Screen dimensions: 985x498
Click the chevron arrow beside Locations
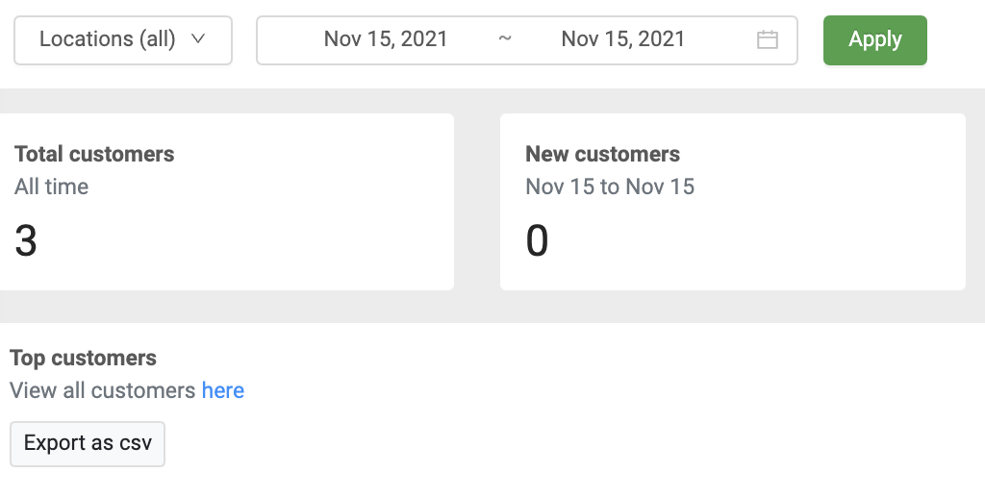pyautogui.click(x=198, y=39)
